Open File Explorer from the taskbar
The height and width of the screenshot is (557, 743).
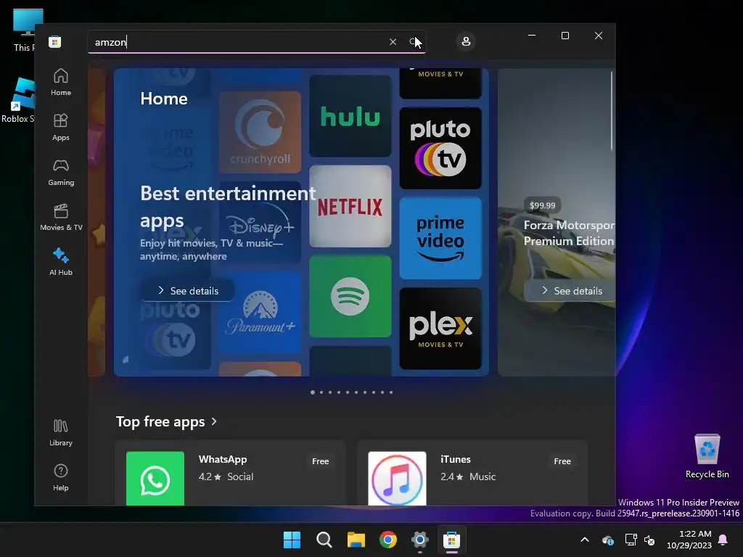356,540
